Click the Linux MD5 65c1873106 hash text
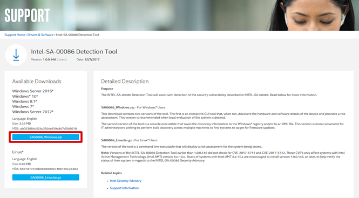 tap(45, 169)
